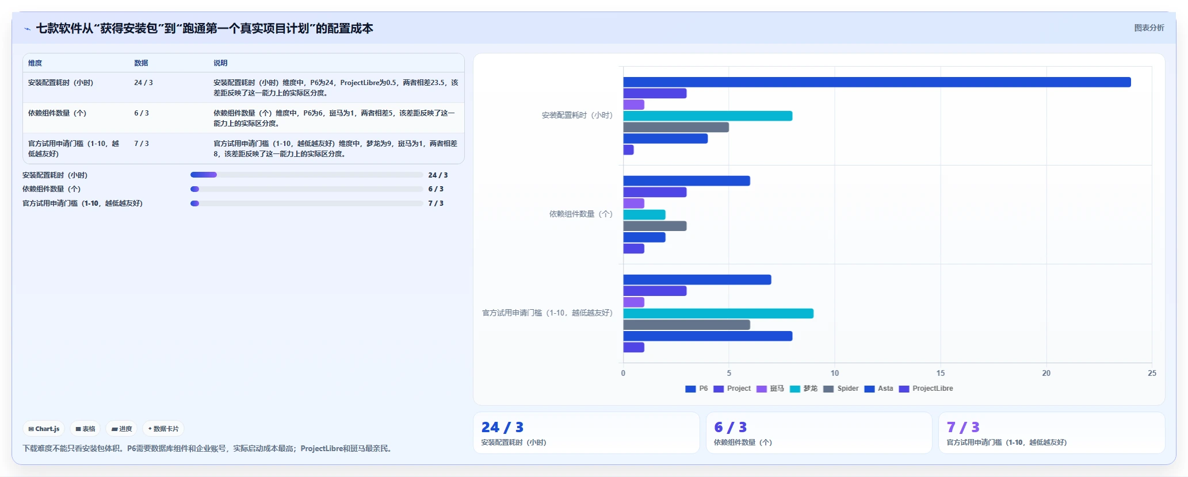Toggle the P6 legend swatch
The image size is (1188, 477).
coord(690,389)
